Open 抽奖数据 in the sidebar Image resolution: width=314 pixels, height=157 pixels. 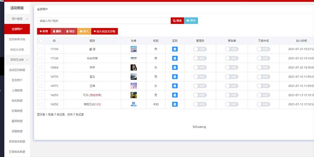17,100
